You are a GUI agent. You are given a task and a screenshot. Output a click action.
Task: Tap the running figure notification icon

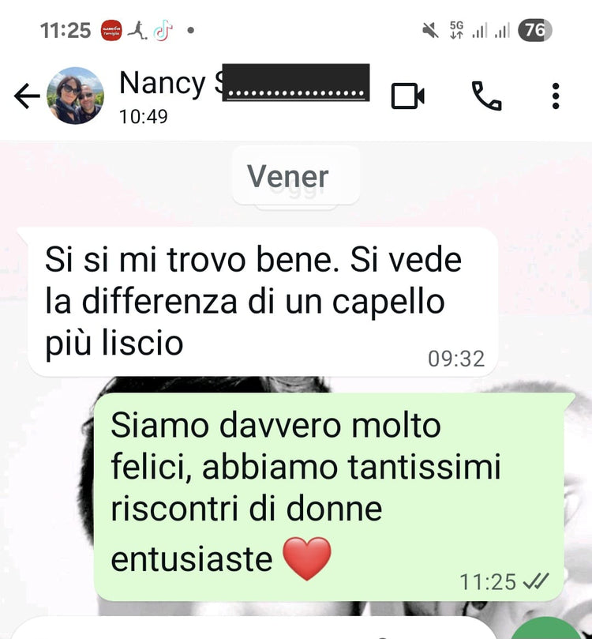click(137, 30)
